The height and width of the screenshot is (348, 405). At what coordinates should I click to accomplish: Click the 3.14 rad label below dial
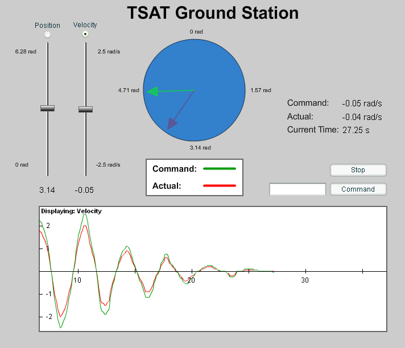[200, 148]
